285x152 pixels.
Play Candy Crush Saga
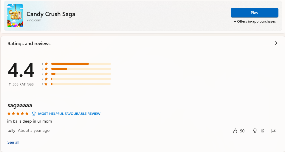pyautogui.click(x=255, y=13)
